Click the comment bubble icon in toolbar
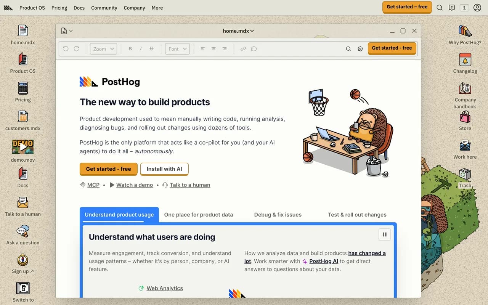Screen dimensions: 488x305 point(254,49)
